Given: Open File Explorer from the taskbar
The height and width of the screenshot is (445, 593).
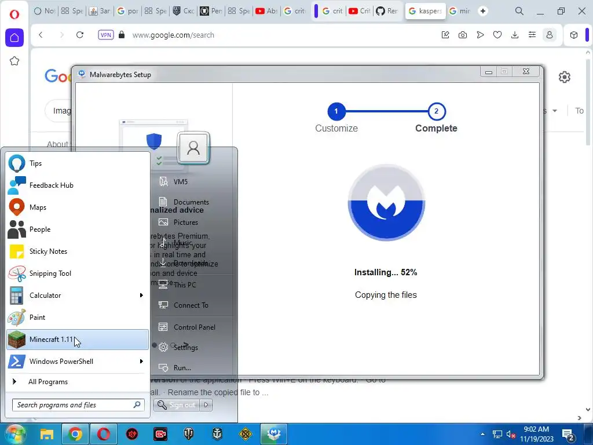Looking at the screenshot, I should point(47,434).
